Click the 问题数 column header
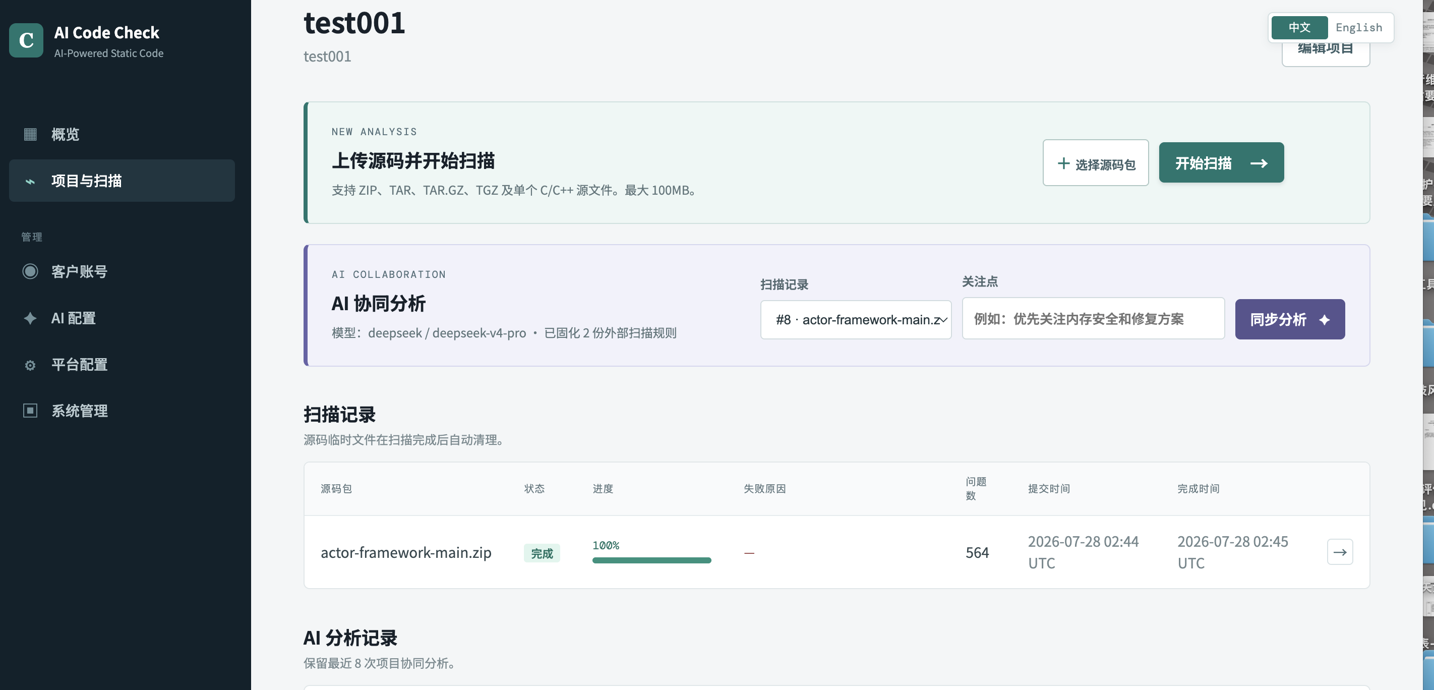The height and width of the screenshot is (690, 1434). pos(976,488)
